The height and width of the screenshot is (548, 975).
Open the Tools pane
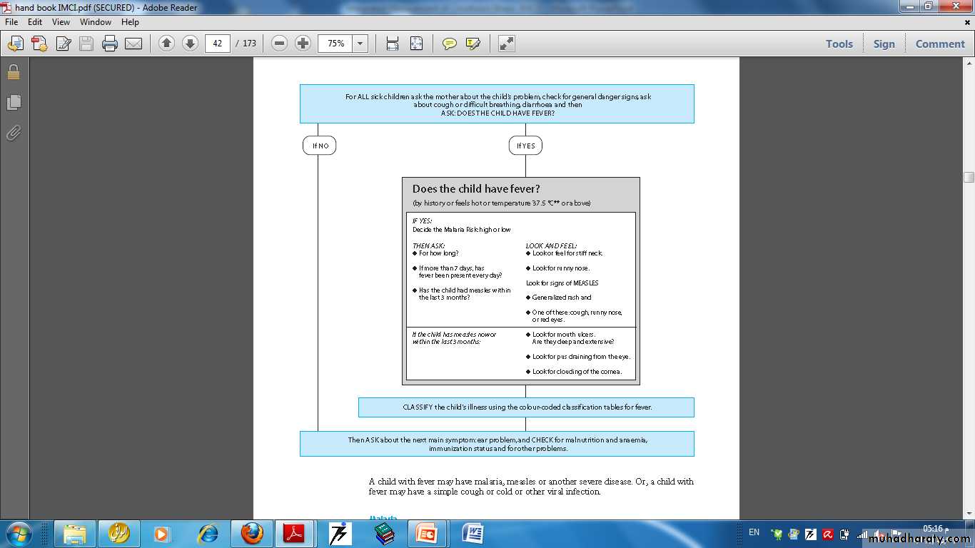[839, 44]
